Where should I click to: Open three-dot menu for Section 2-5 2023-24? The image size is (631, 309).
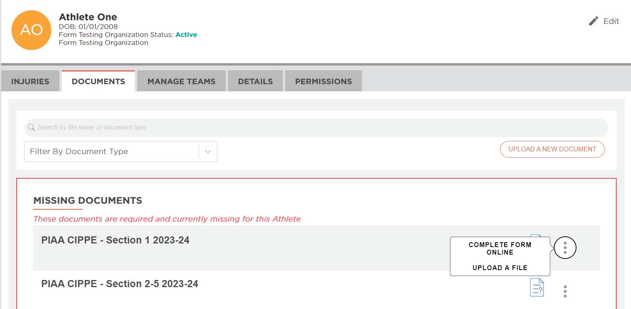[x=565, y=291]
